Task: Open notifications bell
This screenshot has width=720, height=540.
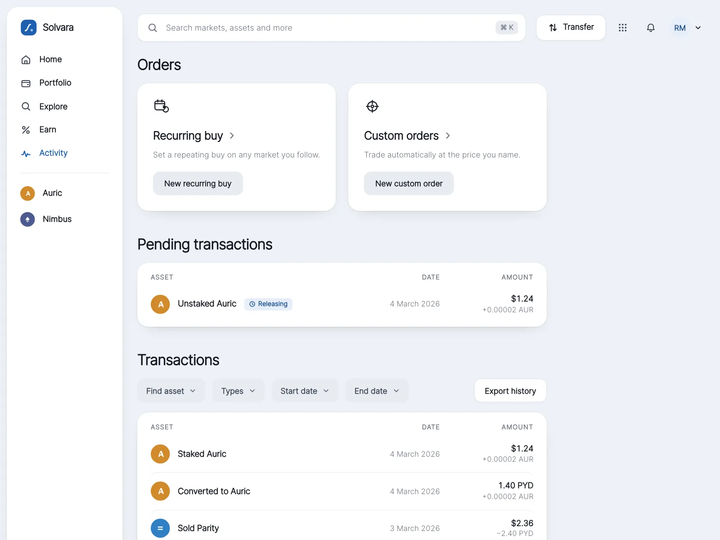Action: tap(651, 28)
